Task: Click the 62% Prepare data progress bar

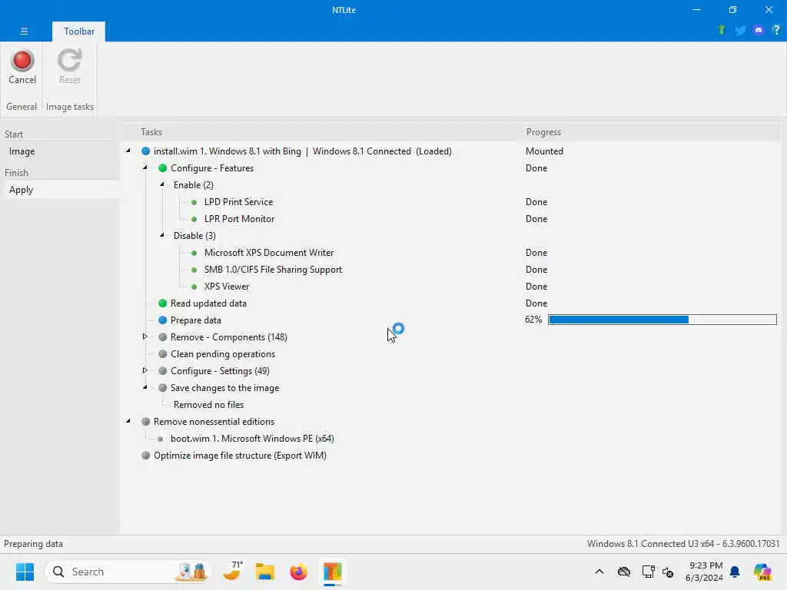Action: pyautogui.click(x=662, y=320)
